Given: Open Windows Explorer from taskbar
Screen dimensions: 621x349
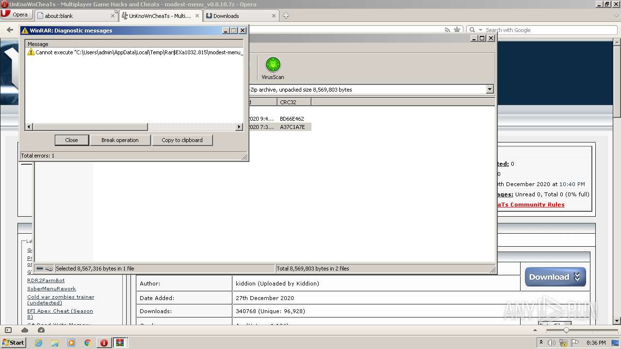Looking at the screenshot, I should coord(55,343).
